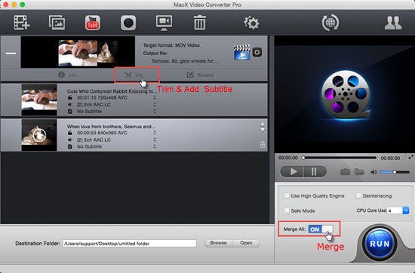The width and height of the screenshot is (415, 273).
Task: Mute audio with speaker icon
Action: pyautogui.click(x=373, y=172)
